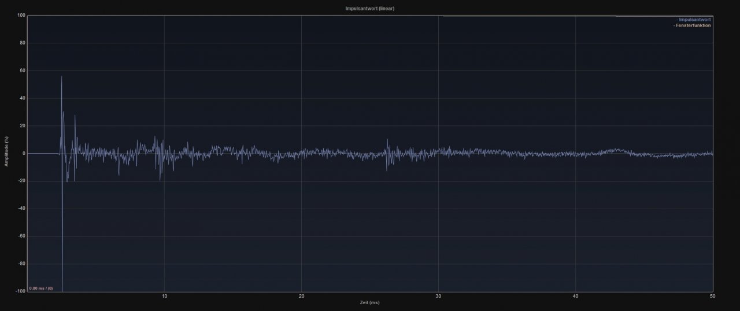740x311 pixels.
Task: Toggle the Fensterfunktion legend entry
Action: [x=692, y=25]
